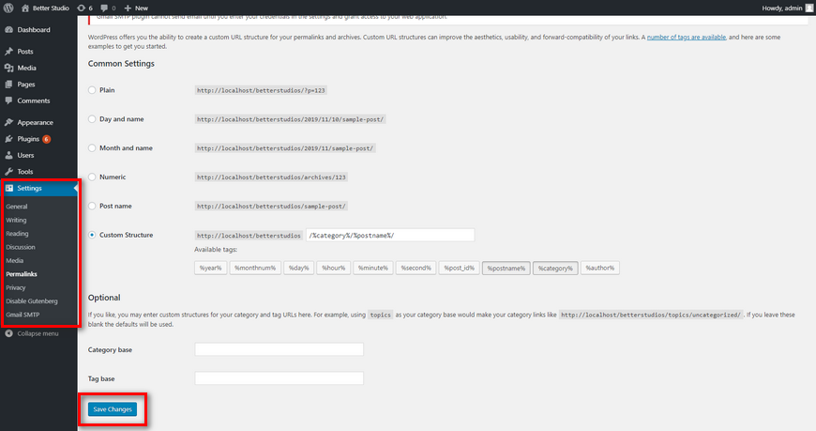816x431 pixels.
Task: Click the Plain ?p=123 sample URL
Action: [x=261, y=90]
